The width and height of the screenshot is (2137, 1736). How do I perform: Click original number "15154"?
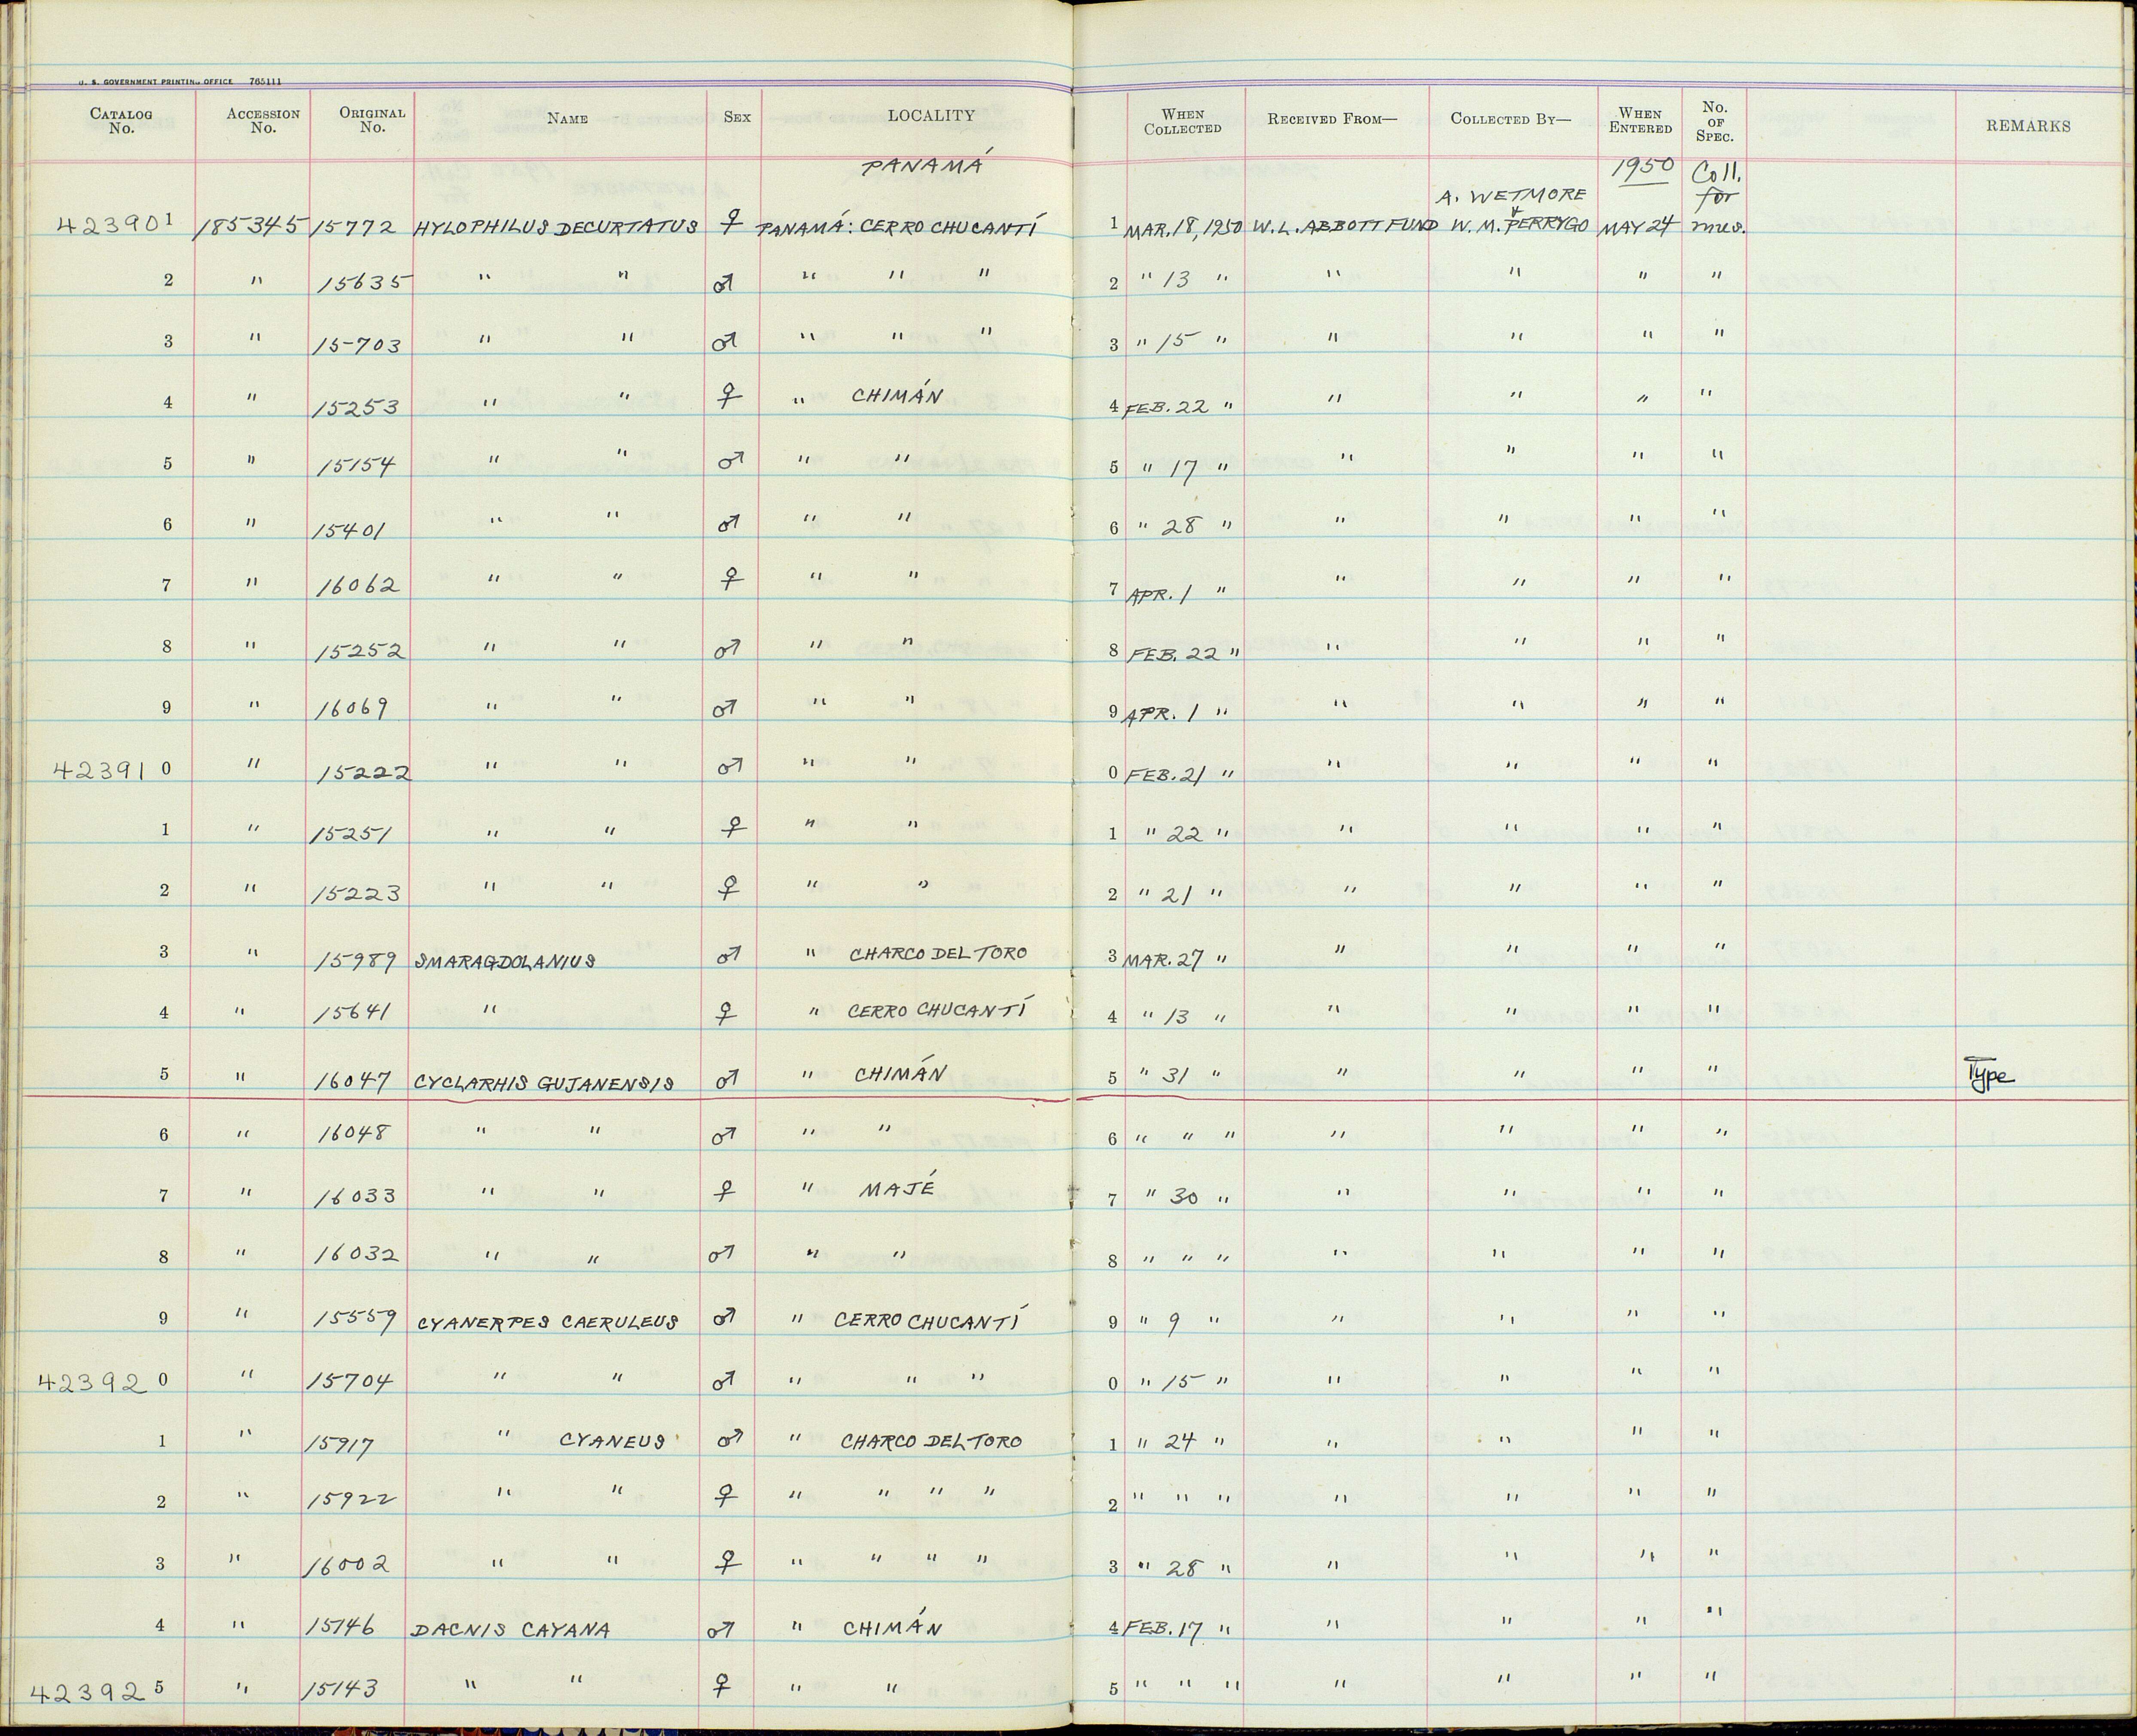tap(356, 468)
